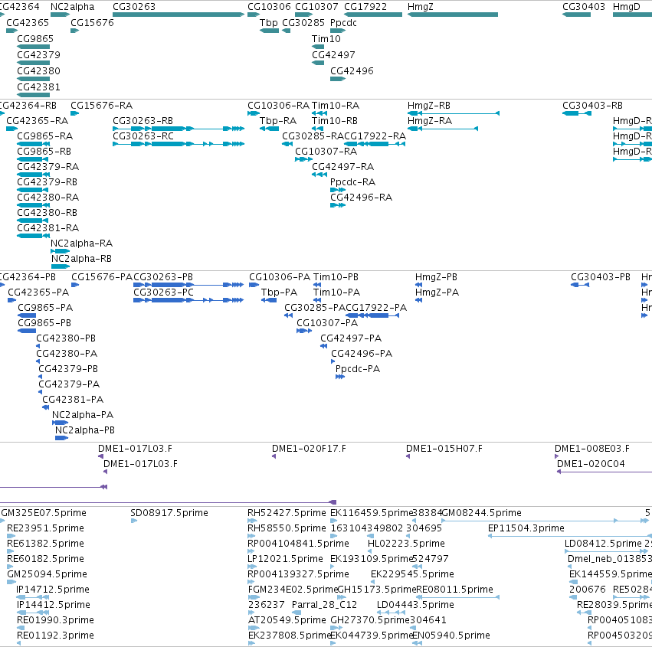Open transcript label CG15676-RA
652x647 pixels.
tap(101, 105)
